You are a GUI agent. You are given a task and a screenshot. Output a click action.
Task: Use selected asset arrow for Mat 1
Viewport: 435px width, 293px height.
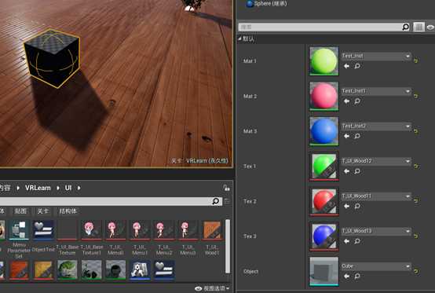tap(346, 66)
